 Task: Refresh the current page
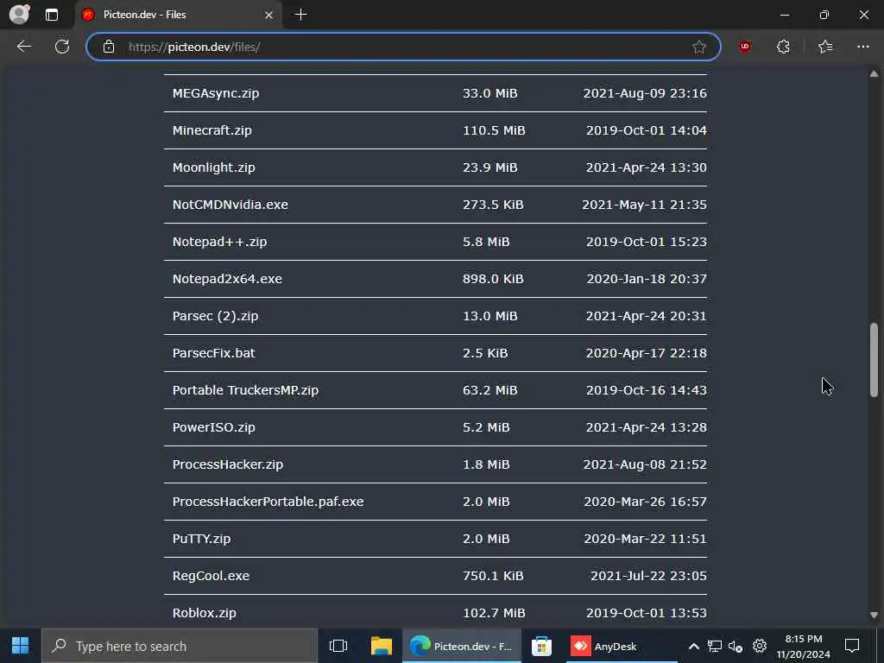point(62,47)
